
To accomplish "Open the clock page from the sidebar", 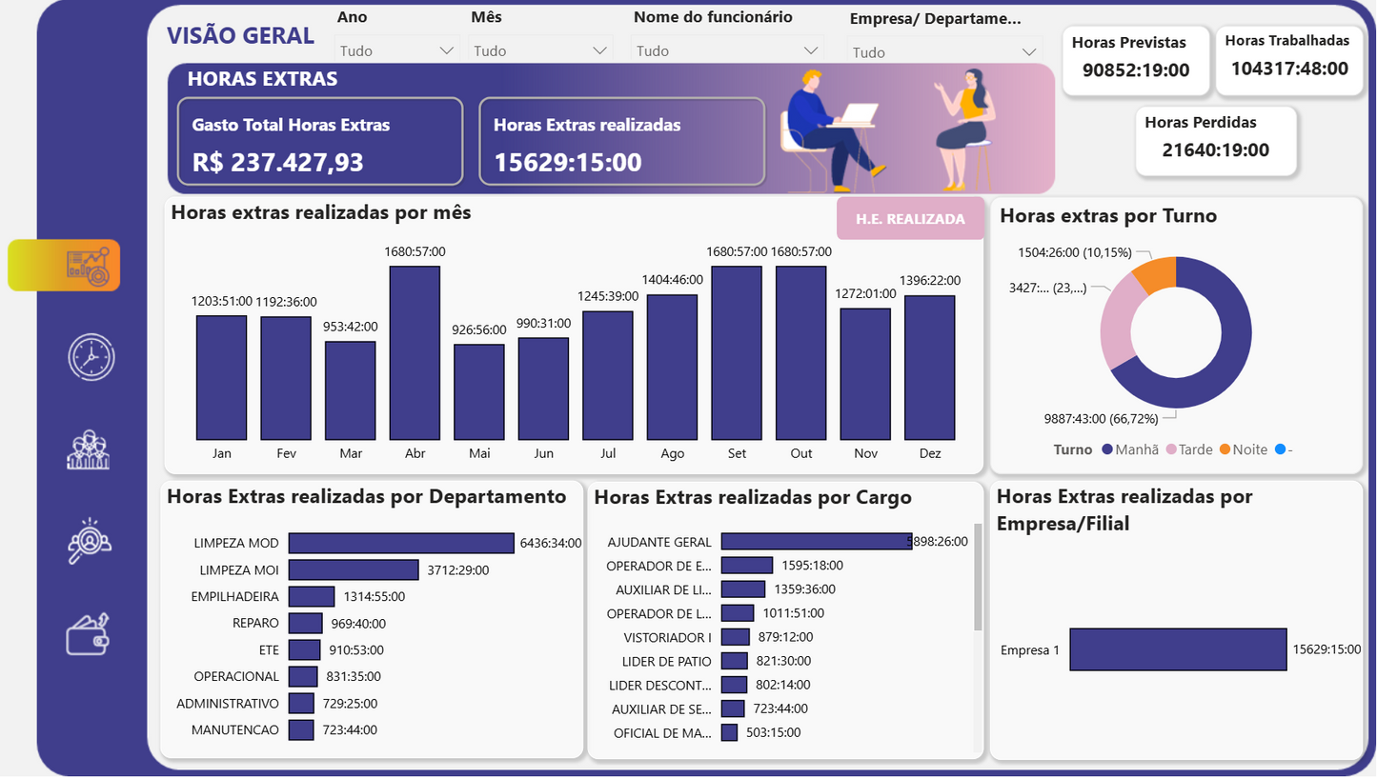I will click(91, 357).
